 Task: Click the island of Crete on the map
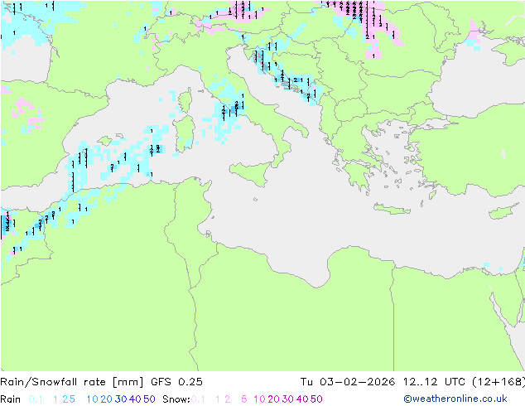392,209
